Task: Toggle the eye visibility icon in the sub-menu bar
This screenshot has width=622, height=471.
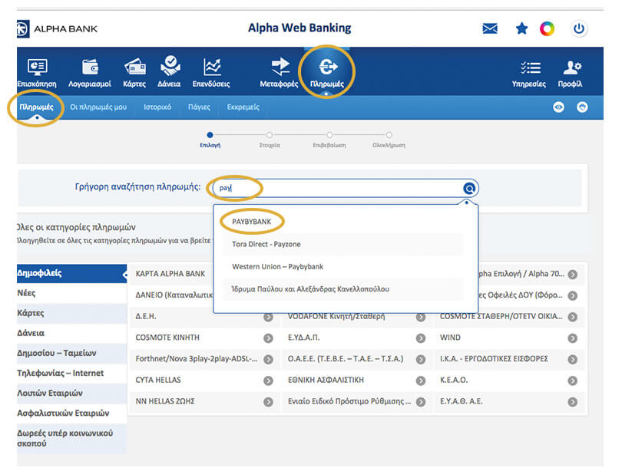Action: (x=558, y=107)
